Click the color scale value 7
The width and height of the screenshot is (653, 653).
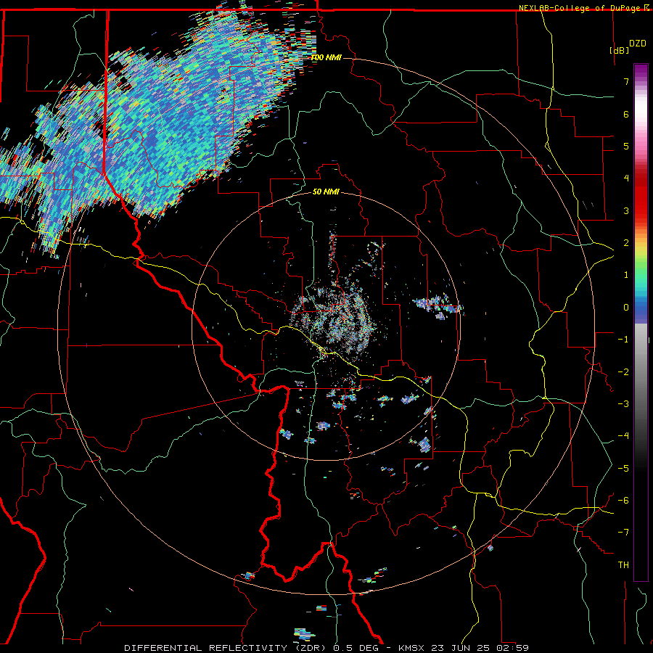tap(626, 81)
